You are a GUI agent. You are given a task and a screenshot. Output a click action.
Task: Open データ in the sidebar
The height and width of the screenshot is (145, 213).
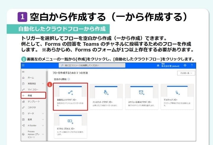coord(31,113)
